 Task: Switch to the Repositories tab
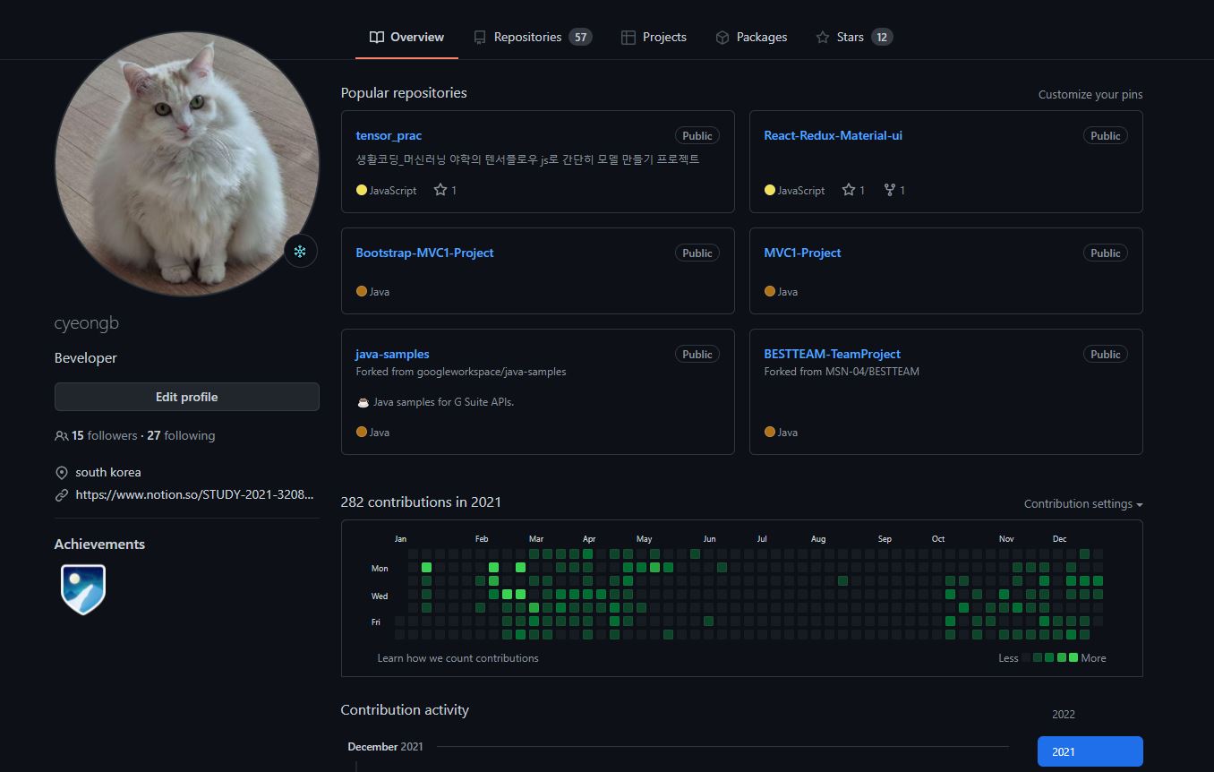(x=532, y=37)
